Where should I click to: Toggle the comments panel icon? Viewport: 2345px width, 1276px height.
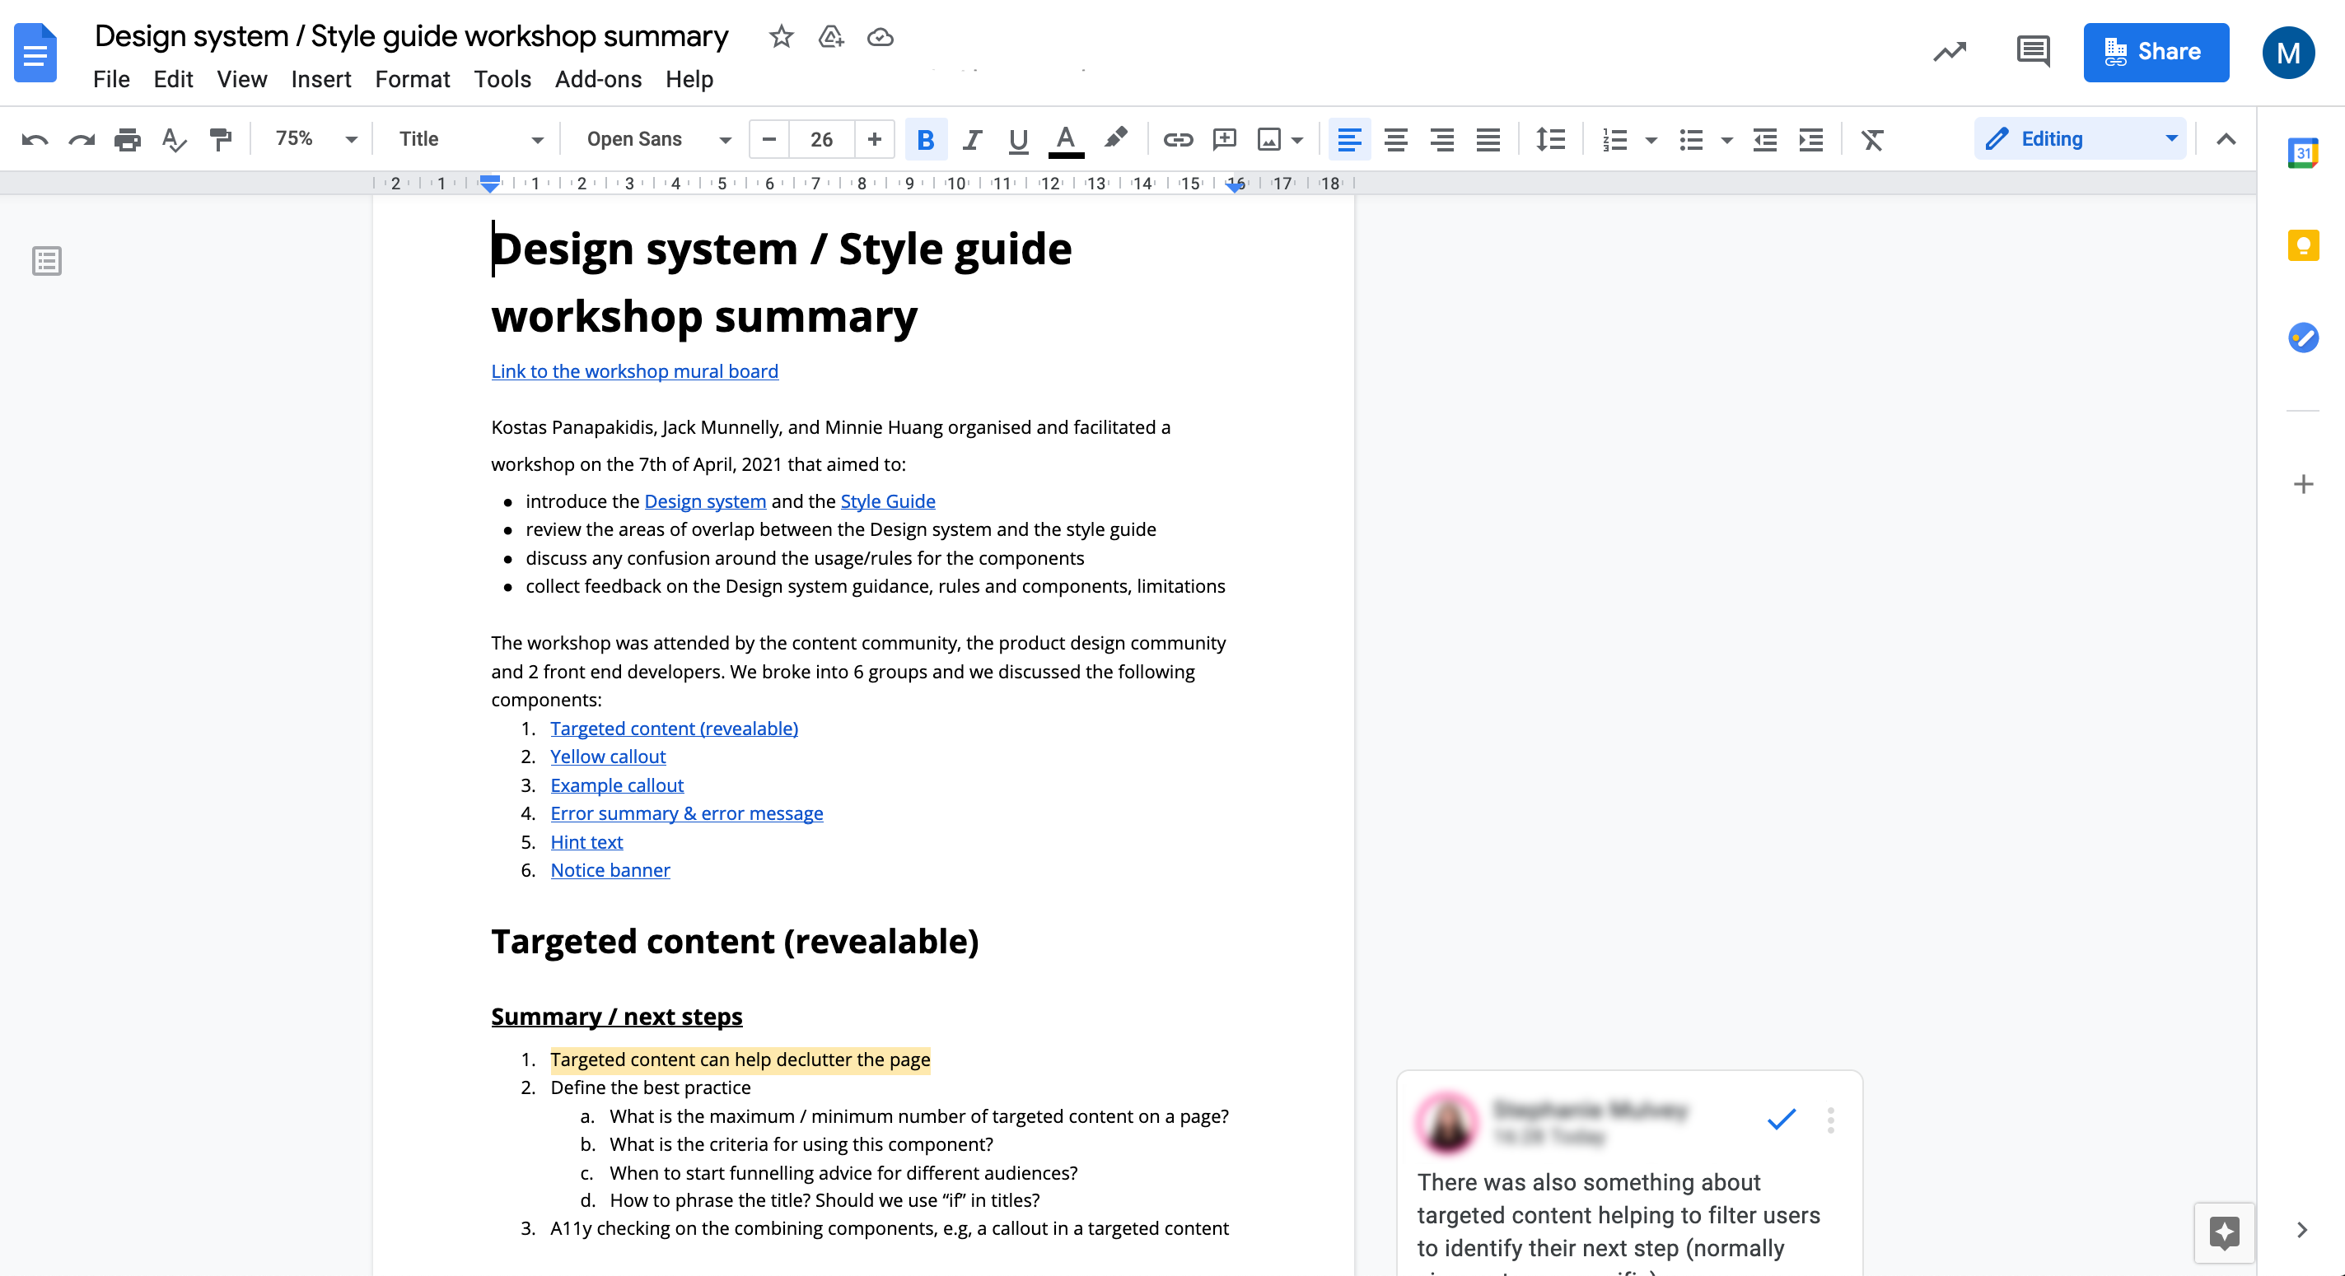pos(2032,52)
